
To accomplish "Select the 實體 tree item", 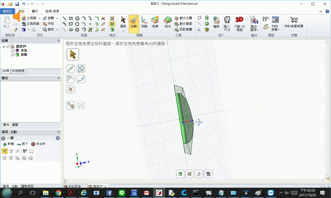I will coord(24,55).
